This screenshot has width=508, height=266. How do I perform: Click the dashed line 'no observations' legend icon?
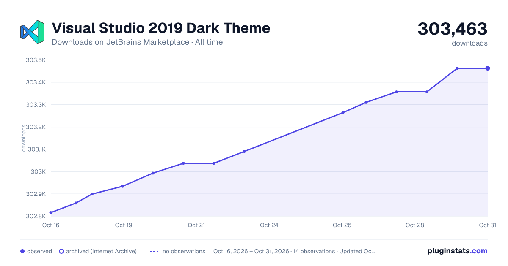coord(154,251)
